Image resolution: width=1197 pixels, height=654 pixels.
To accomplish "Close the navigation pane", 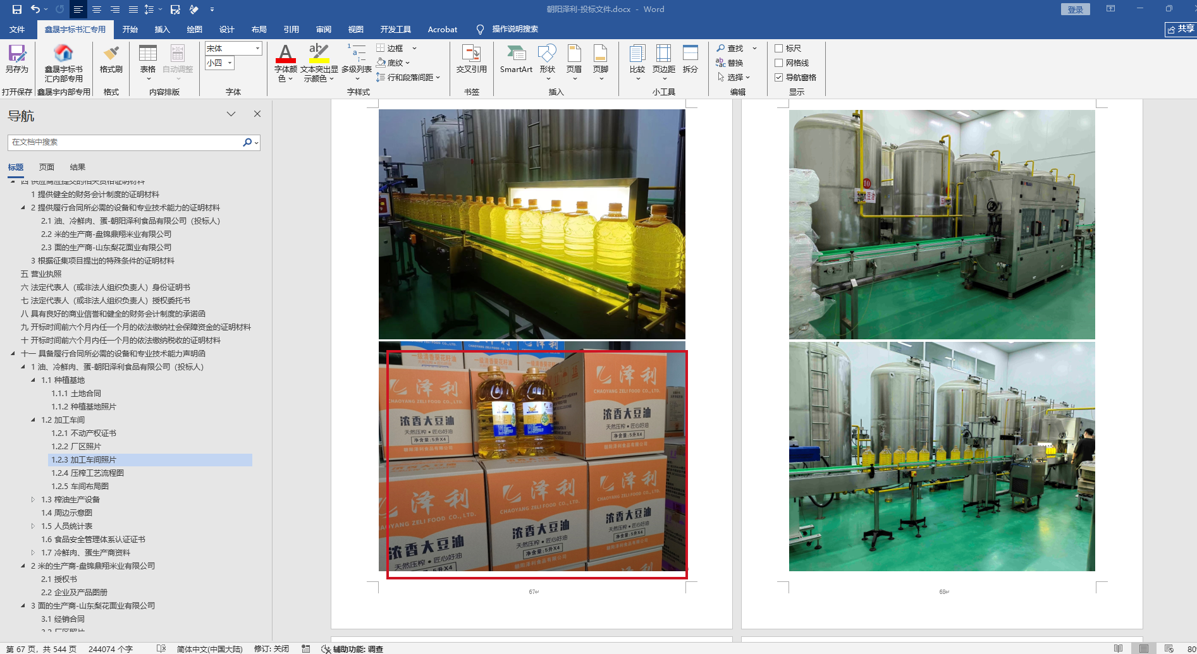I will 257,114.
